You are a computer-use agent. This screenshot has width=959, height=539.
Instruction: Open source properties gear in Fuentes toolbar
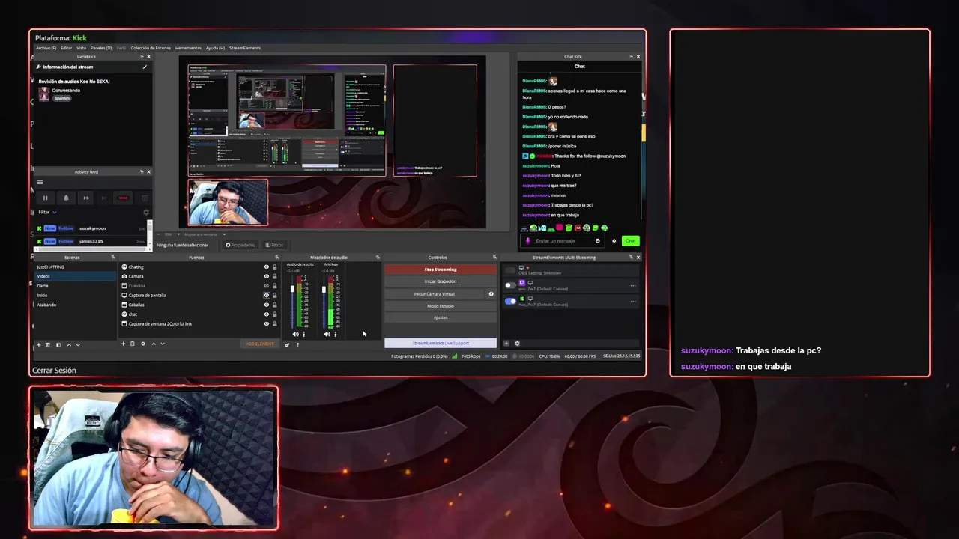pos(143,344)
